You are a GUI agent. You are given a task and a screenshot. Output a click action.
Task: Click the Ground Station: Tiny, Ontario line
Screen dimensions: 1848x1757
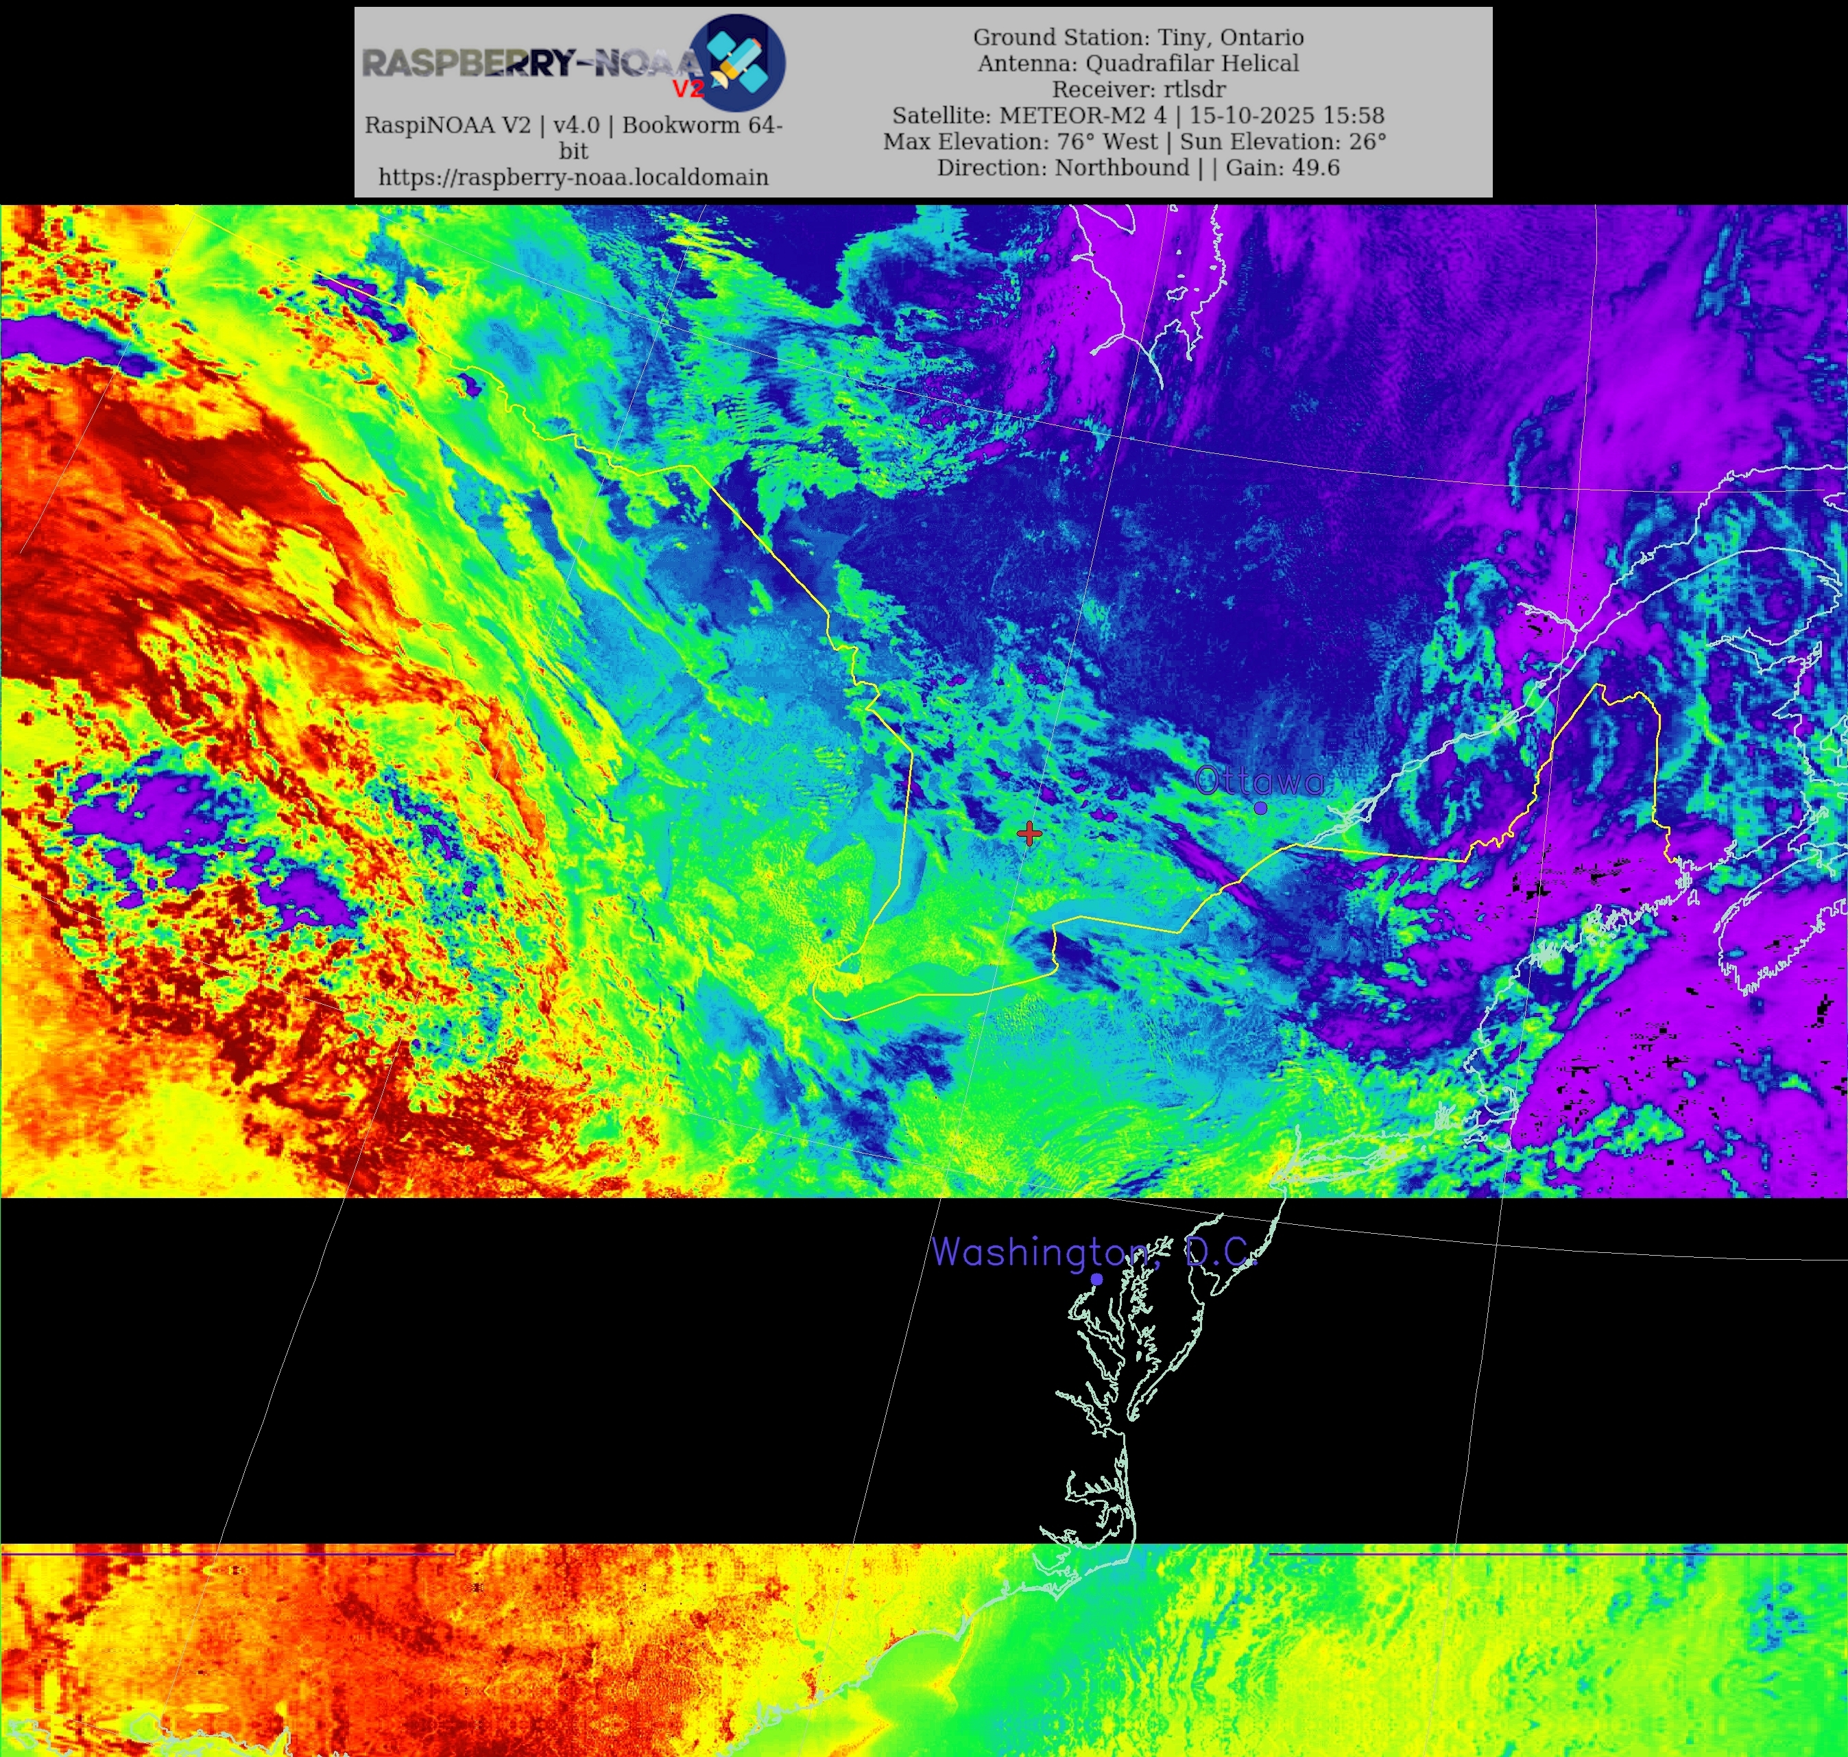coord(1138,38)
